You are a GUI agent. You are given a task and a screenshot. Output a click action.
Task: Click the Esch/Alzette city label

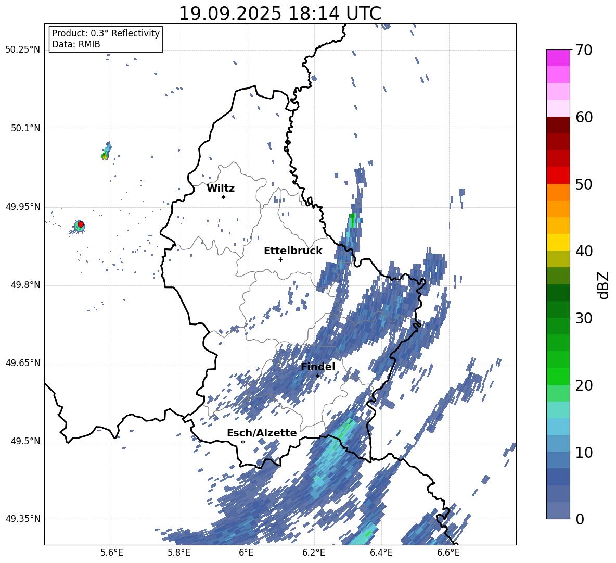coord(262,433)
